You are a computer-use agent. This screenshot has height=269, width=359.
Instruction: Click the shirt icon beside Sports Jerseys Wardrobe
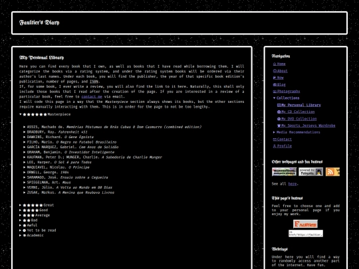[x=279, y=126]
